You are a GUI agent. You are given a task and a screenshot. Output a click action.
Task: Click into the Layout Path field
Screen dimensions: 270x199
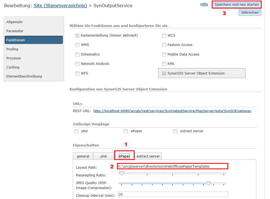(172, 166)
